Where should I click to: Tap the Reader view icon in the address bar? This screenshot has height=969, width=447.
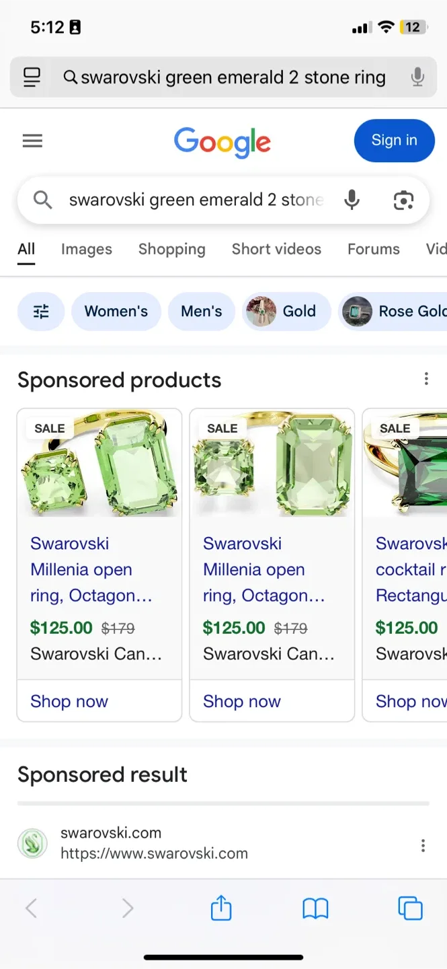point(31,77)
